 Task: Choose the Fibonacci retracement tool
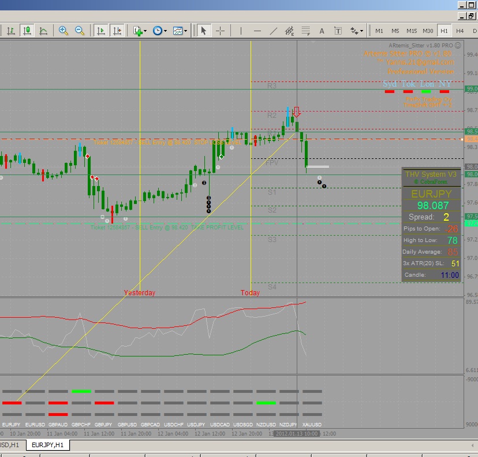click(305, 31)
